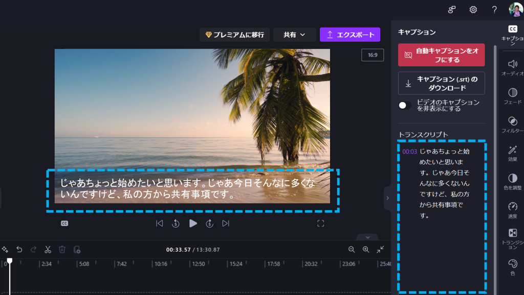Viewport: 524px width, 295px height.
Task: Switch to the 色を調整 sidebar tab
Action: point(512,181)
